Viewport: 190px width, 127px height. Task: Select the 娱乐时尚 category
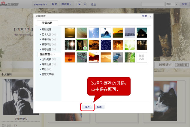tap(49, 40)
